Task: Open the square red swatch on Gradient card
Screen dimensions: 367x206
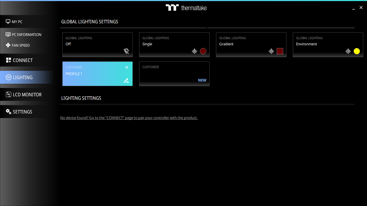Action: tap(280, 51)
